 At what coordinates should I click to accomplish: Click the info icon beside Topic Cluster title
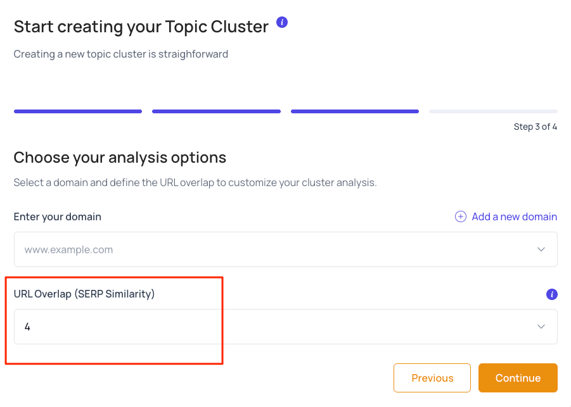coord(283,23)
